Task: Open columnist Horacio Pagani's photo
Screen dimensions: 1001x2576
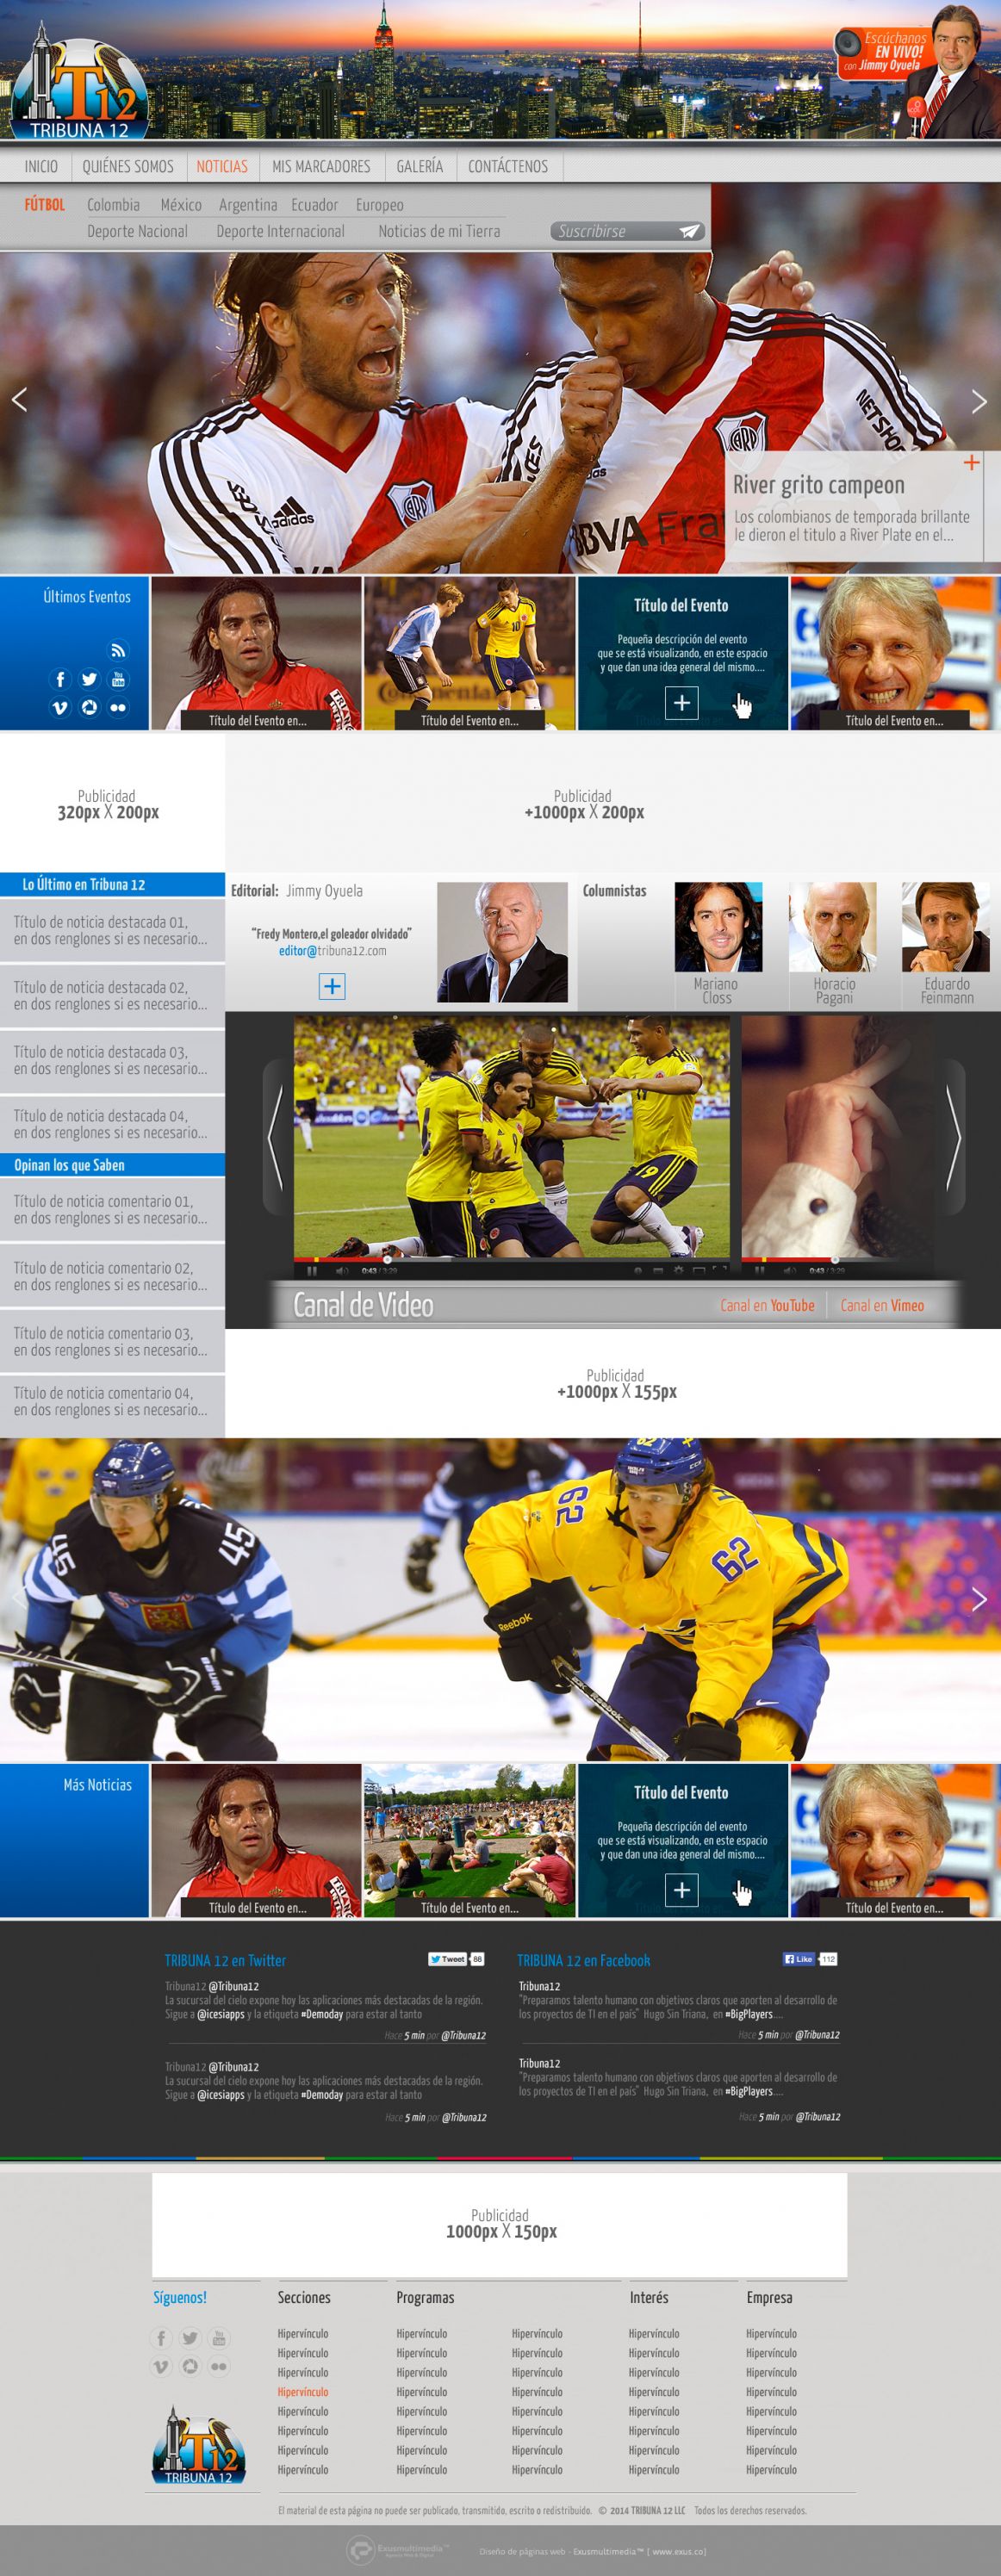Action: click(832, 926)
